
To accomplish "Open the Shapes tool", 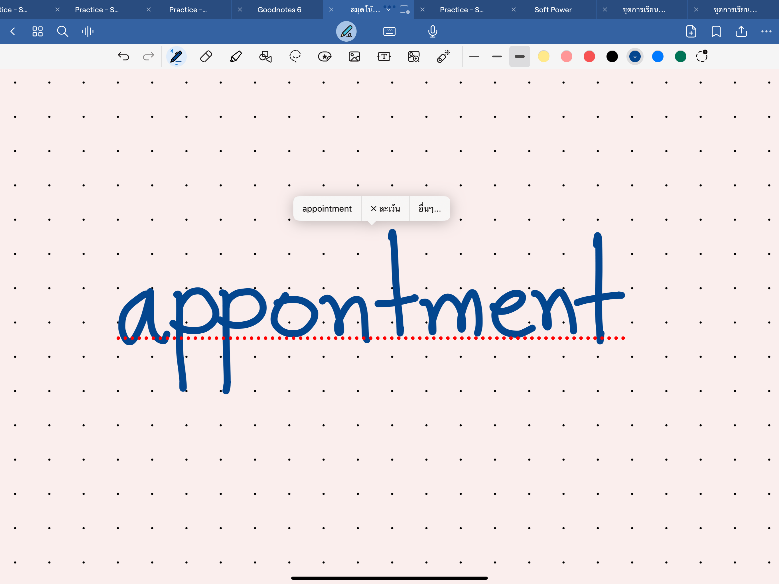I will (x=265, y=56).
